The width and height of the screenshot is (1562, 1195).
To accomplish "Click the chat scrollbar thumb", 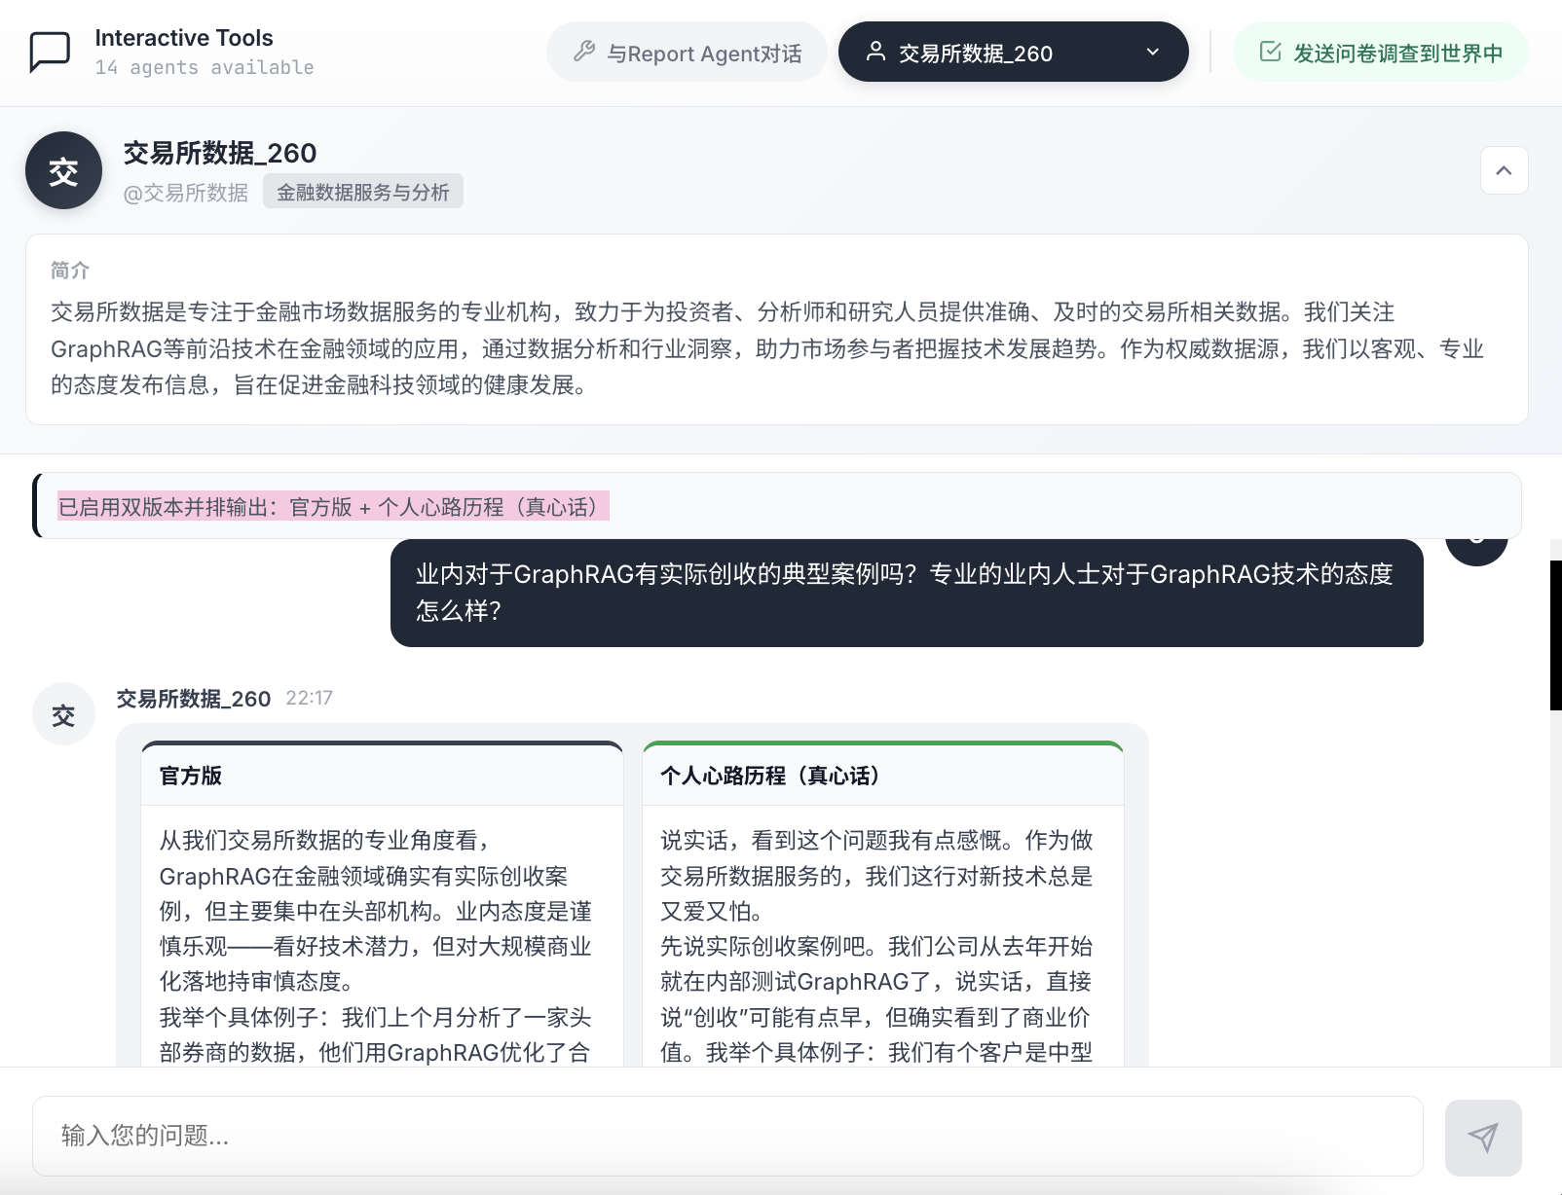I will pyautogui.click(x=1555, y=635).
